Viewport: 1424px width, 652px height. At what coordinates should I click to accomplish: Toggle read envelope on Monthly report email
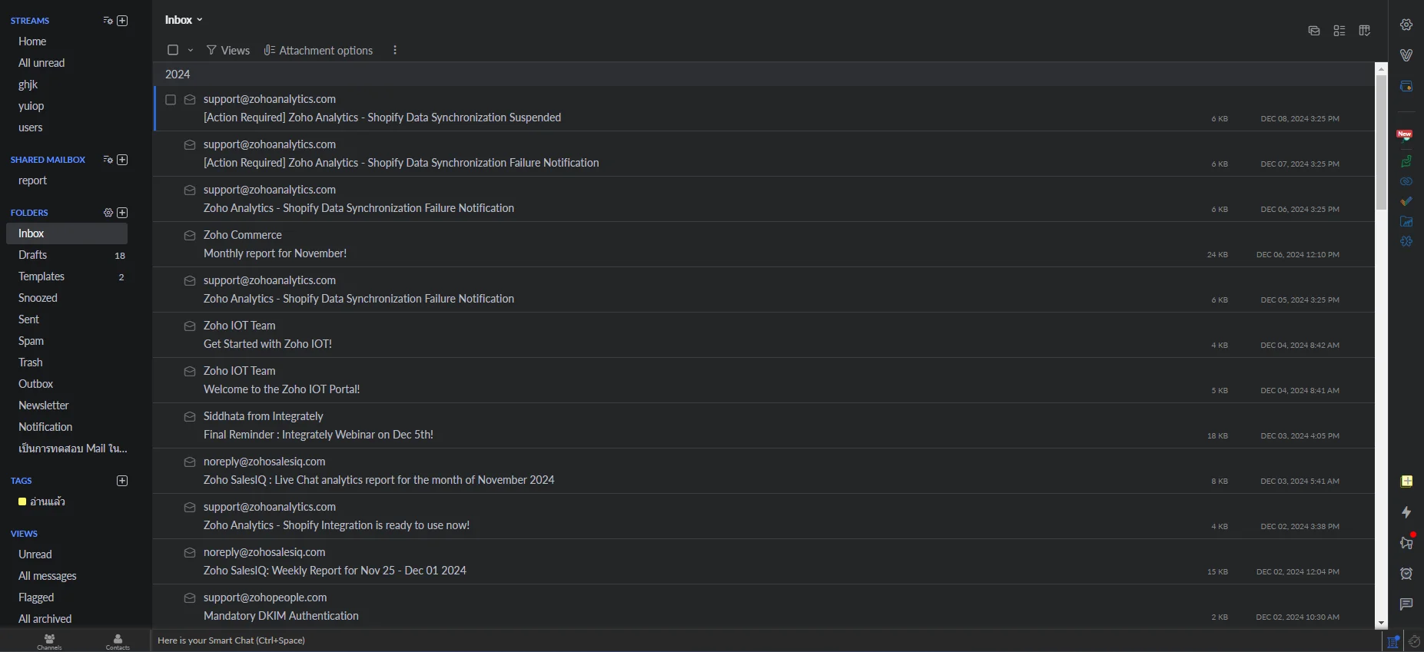tap(190, 235)
